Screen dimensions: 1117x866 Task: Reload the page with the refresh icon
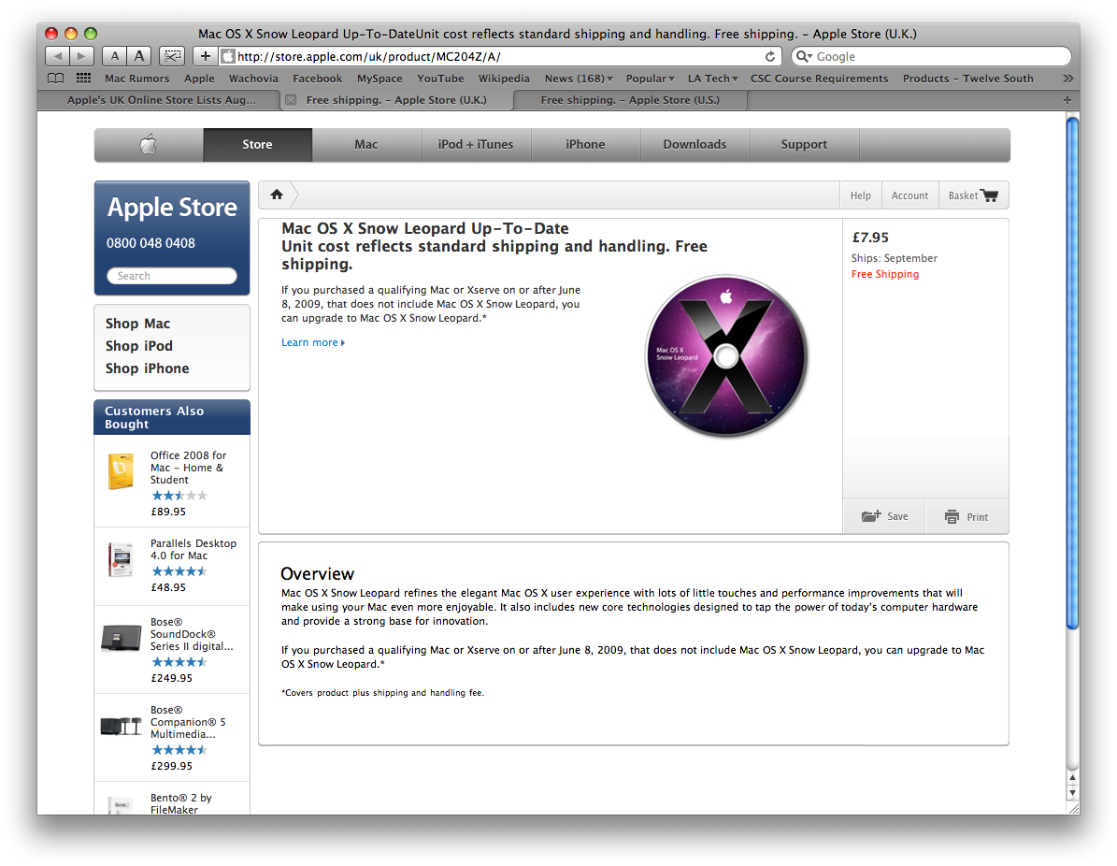pyautogui.click(x=770, y=56)
